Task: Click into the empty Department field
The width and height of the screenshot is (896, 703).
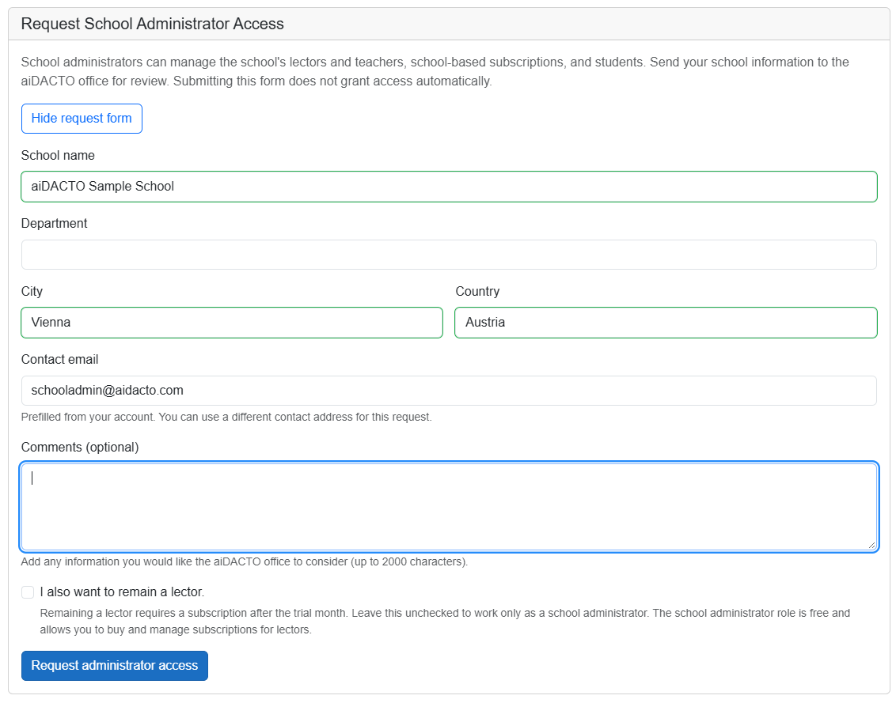Action: coord(449,254)
